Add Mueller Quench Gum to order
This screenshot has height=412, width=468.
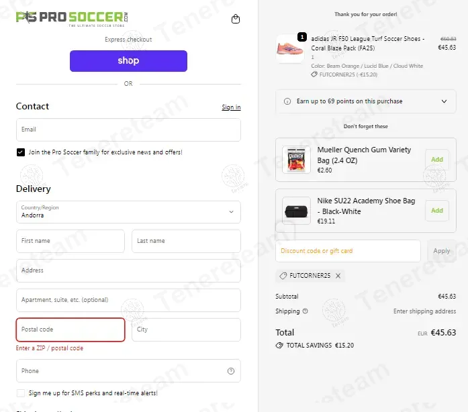(x=437, y=160)
